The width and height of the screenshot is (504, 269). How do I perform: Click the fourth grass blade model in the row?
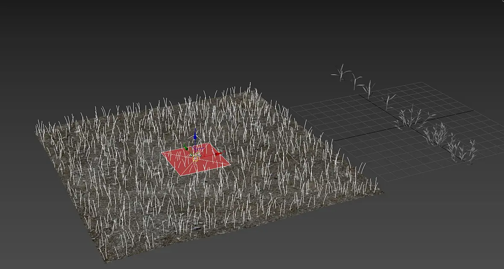pyautogui.click(x=389, y=102)
